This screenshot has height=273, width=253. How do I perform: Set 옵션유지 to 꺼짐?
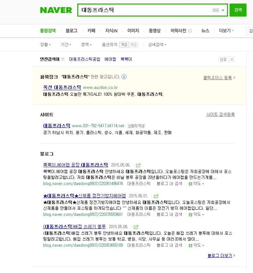(x=124, y=45)
